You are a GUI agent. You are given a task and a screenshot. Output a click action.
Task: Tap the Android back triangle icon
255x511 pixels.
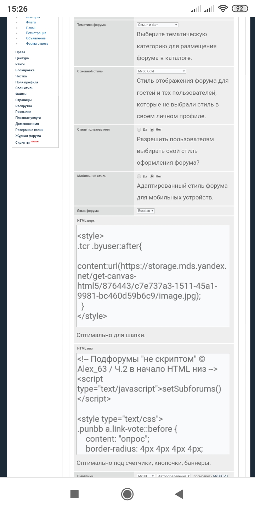pos(179,494)
